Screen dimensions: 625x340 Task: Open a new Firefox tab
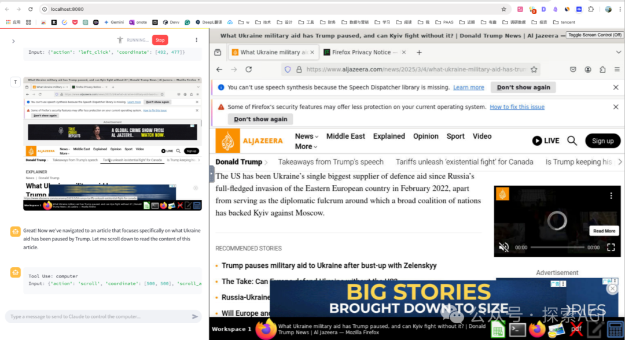click(419, 52)
